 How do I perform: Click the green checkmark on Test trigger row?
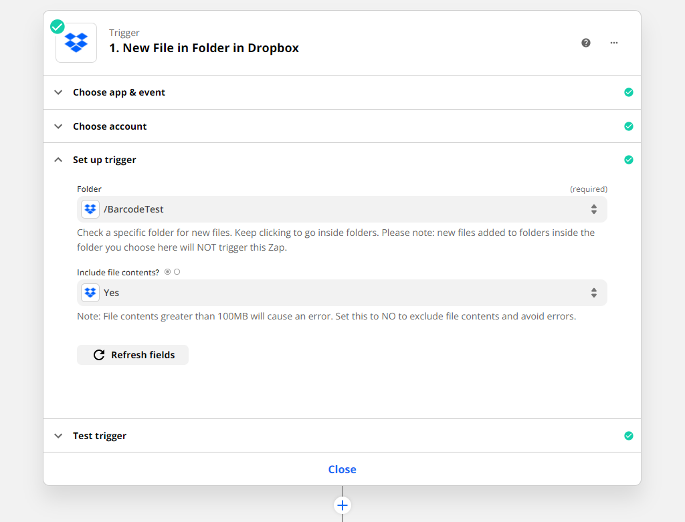(x=628, y=436)
